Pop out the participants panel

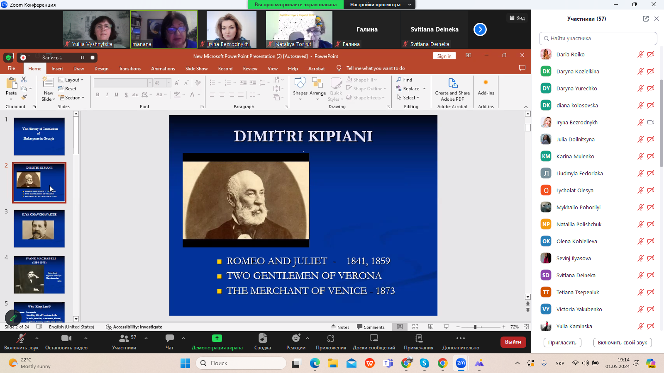coord(645,19)
